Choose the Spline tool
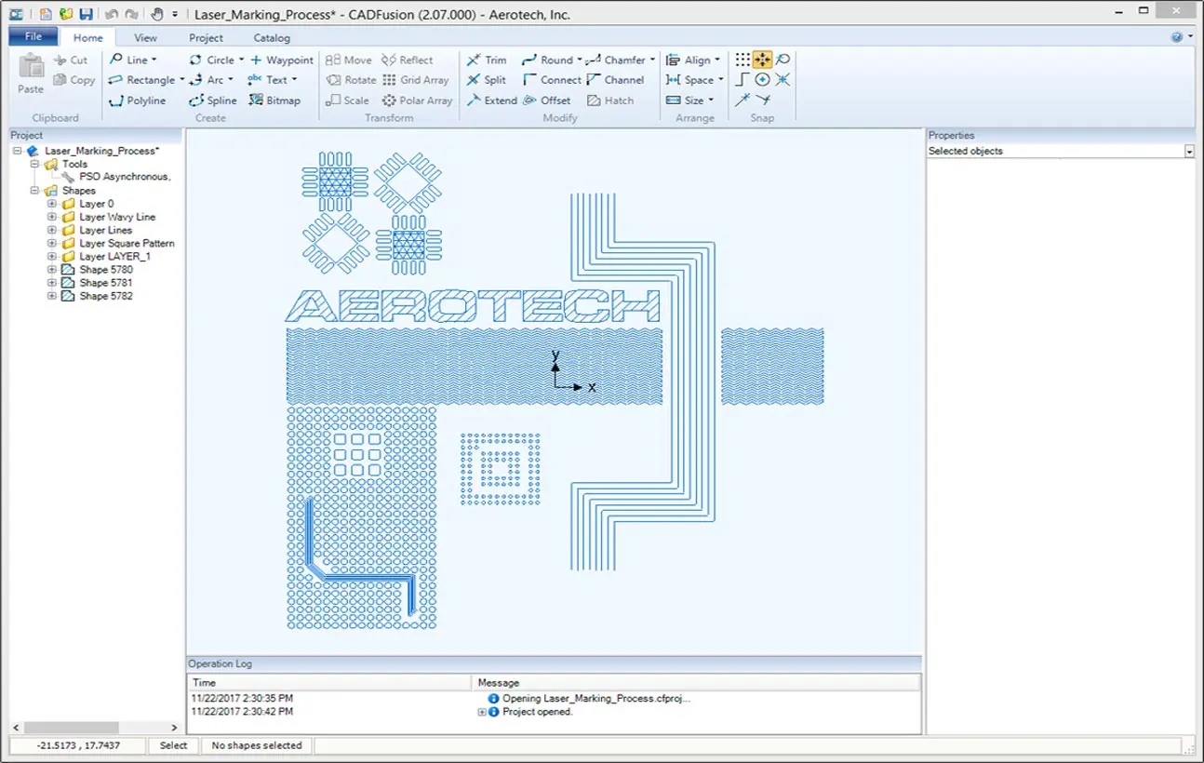Viewport: 1204px width, 763px height. pos(213,100)
